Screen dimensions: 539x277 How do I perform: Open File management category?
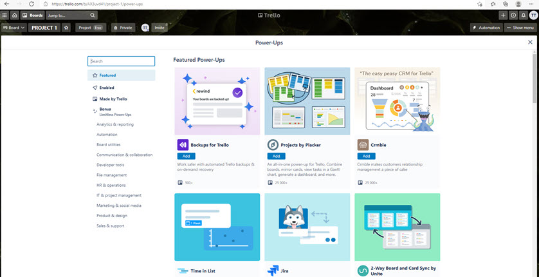[x=112, y=175]
